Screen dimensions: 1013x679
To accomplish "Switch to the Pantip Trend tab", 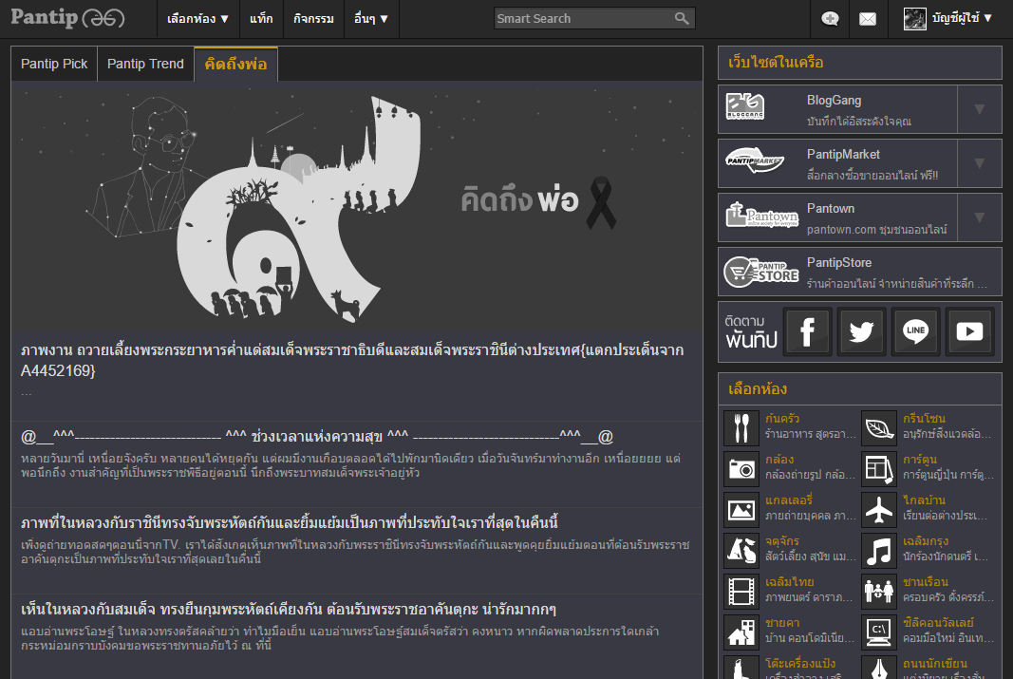I will [145, 64].
